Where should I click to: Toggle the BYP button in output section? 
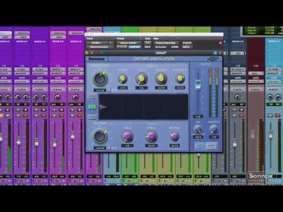pos(211,146)
